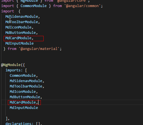Click MdIconModule in the import list
This screenshot has width=143, height=125.
point(18,27)
